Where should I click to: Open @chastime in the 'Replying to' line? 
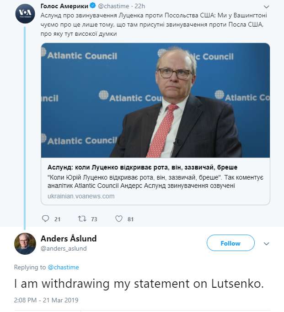(63, 267)
